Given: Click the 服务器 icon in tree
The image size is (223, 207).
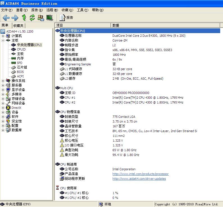Looking at the screenshot, I should click(x=8, y=85).
